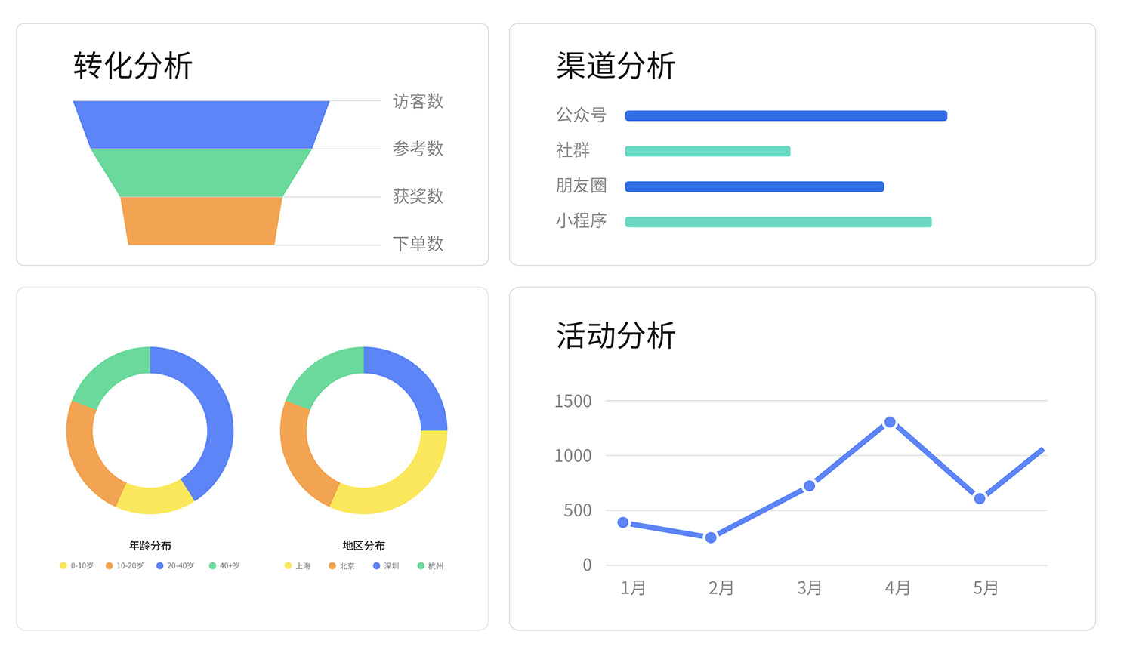Select the 公众号 channel label
Image resolution: width=1133 pixels, height=656 pixels.
tap(581, 115)
